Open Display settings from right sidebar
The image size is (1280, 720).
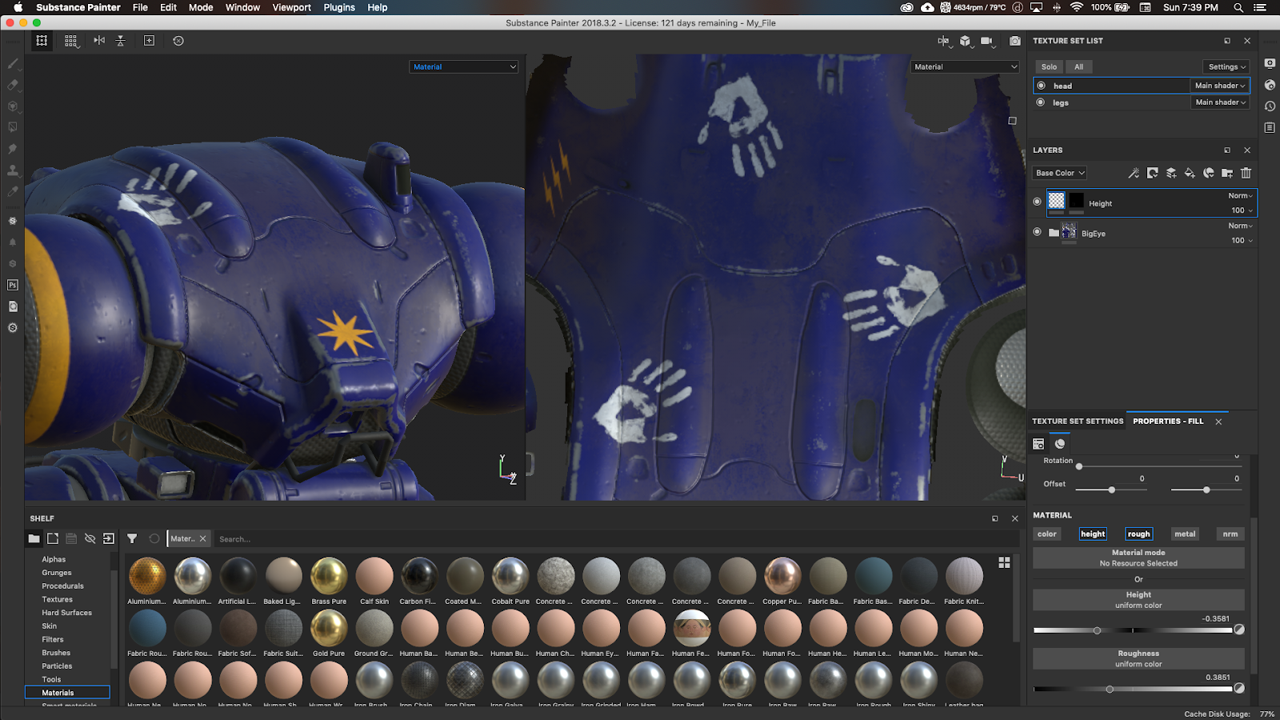coord(1270,63)
